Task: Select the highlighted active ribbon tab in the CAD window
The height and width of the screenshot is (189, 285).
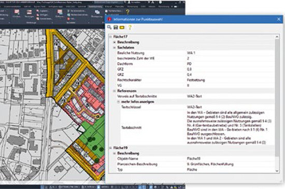Action: (x=95, y=7)
